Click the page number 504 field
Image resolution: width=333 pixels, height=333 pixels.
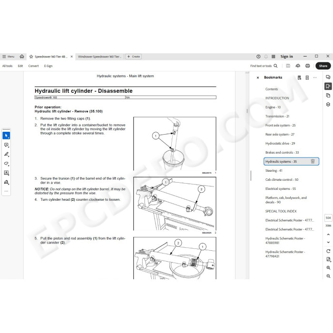[328, 218]
